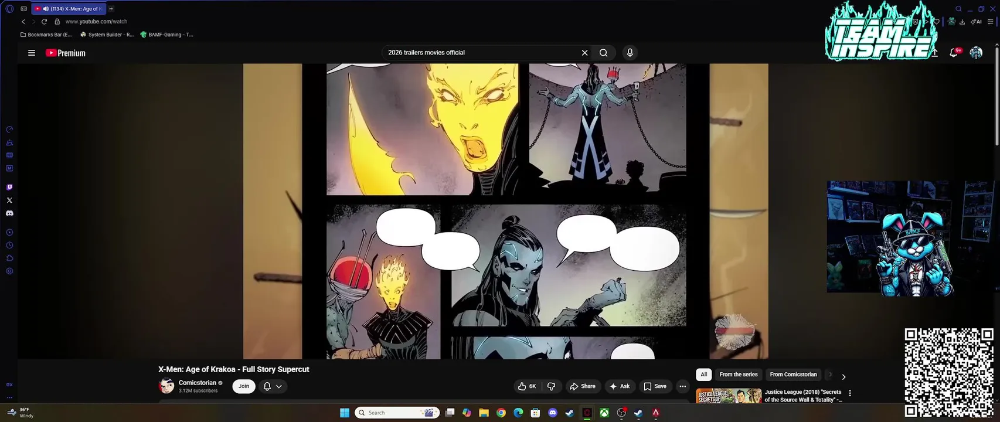Viewport: 1000px width, 422px height.
Task: Open Justice League suggested video thumbnail
Action: point(729,396)
